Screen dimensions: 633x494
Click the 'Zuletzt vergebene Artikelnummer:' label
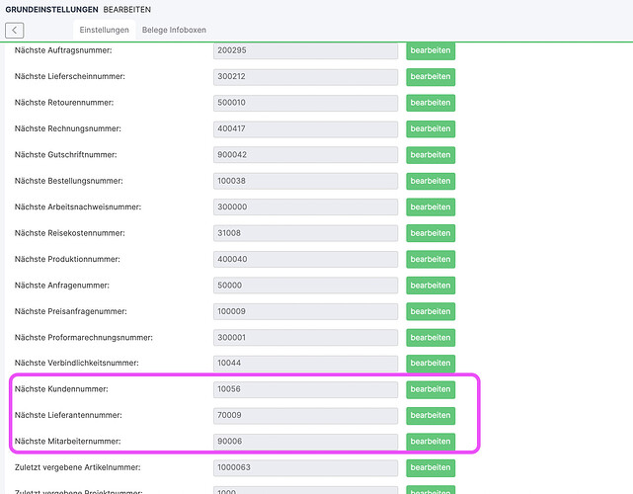point(77,467)
